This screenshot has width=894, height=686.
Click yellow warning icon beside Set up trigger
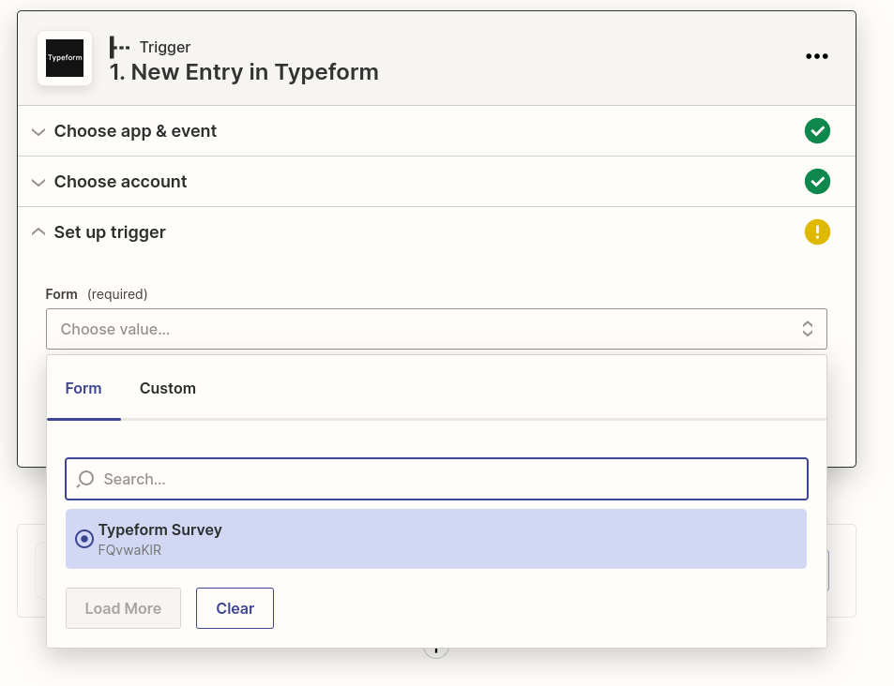tap(817, 232)
